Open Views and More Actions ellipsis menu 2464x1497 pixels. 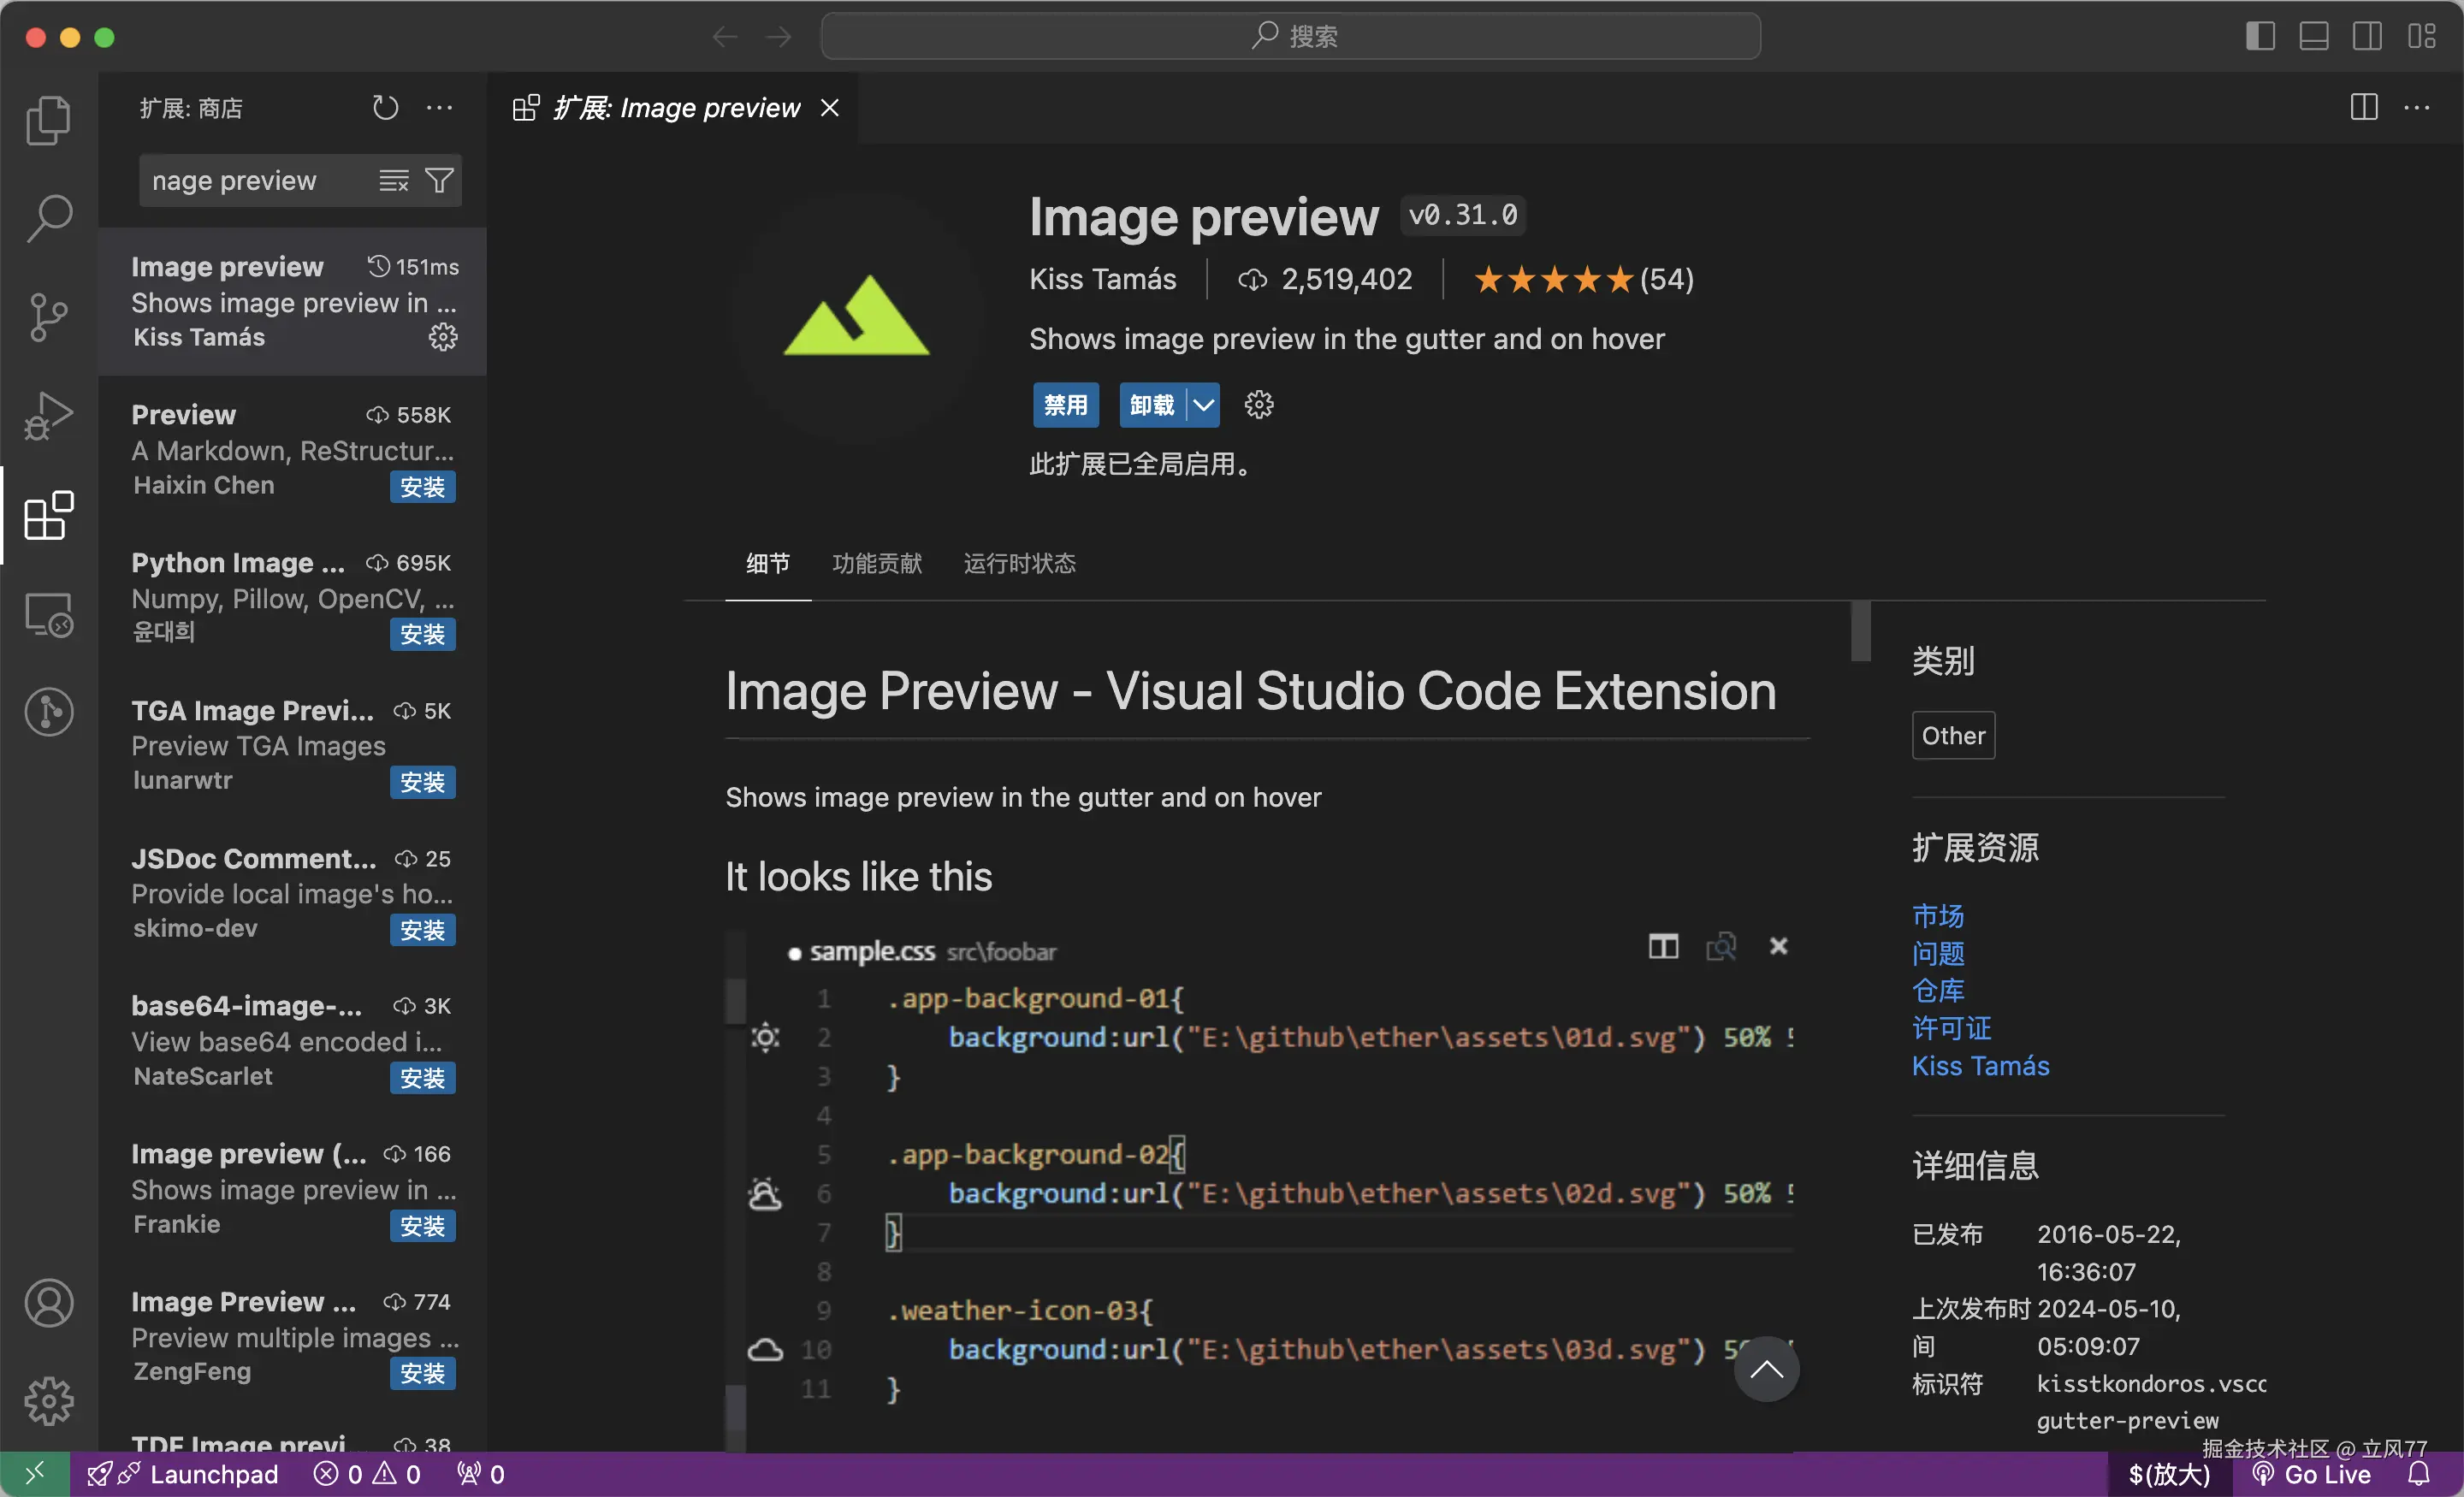pyautogui.click(x=439, y=108)
